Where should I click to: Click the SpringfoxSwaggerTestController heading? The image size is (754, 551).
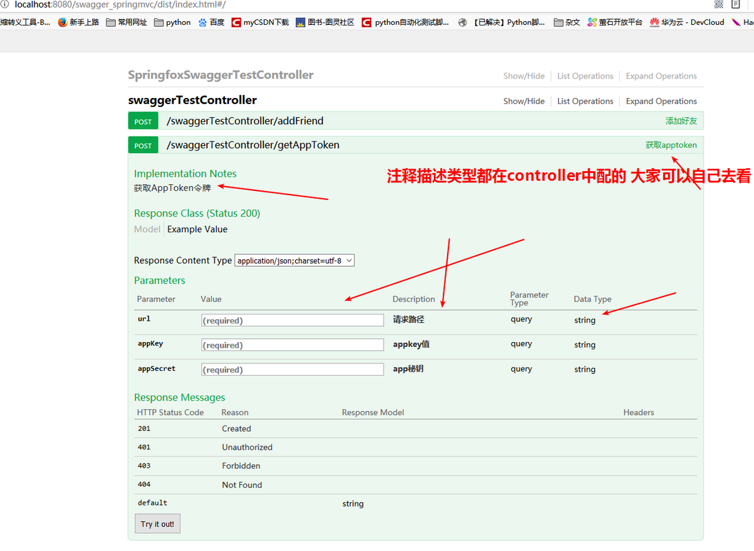[x=221, y=75]
